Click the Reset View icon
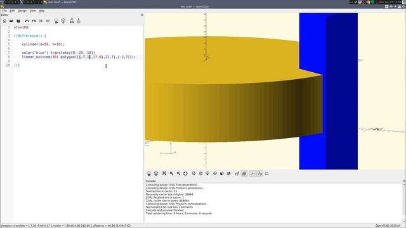The height and width of the screenshot is (228, 406). coord(185,174)
